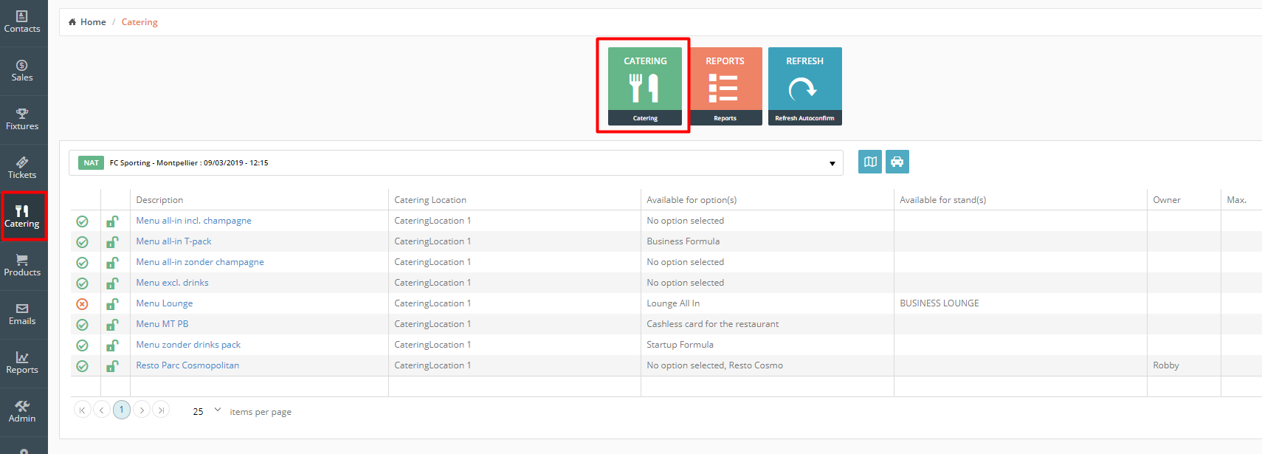1262x454 pixels.
Task: Select Catering in the sidebar
Action: pos(22,217)
